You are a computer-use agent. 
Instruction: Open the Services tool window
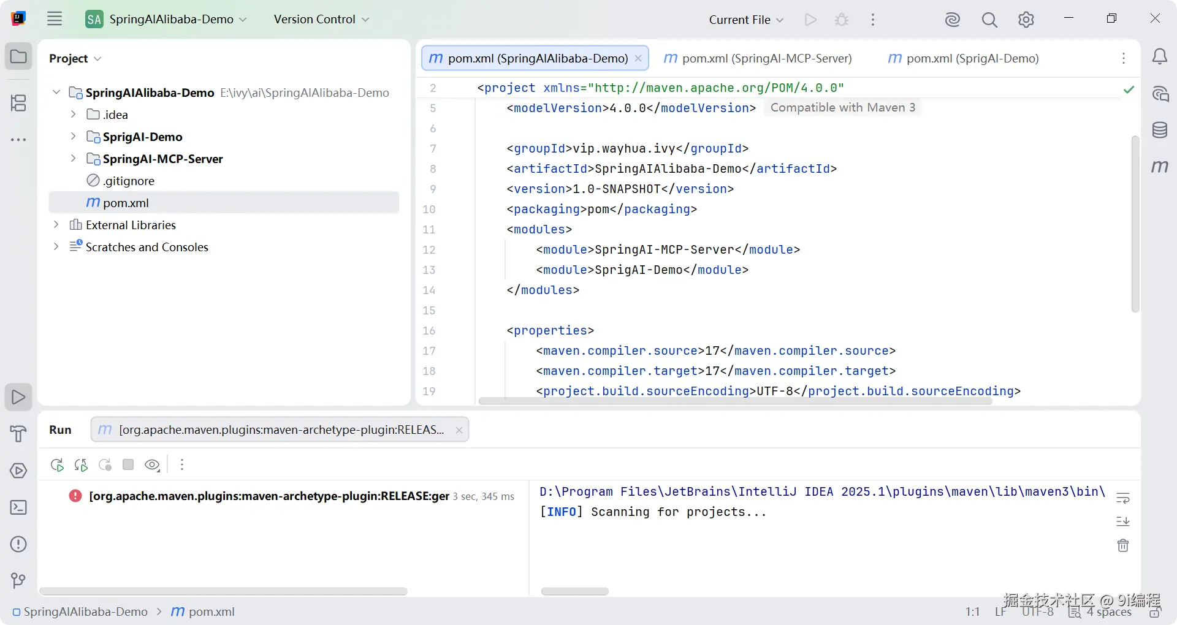pyautogui.click(x=18, y=471)
